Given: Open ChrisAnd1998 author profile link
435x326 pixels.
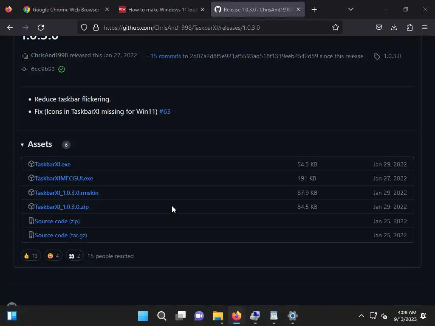Looking at the screenshot, I should coord(49,55).
